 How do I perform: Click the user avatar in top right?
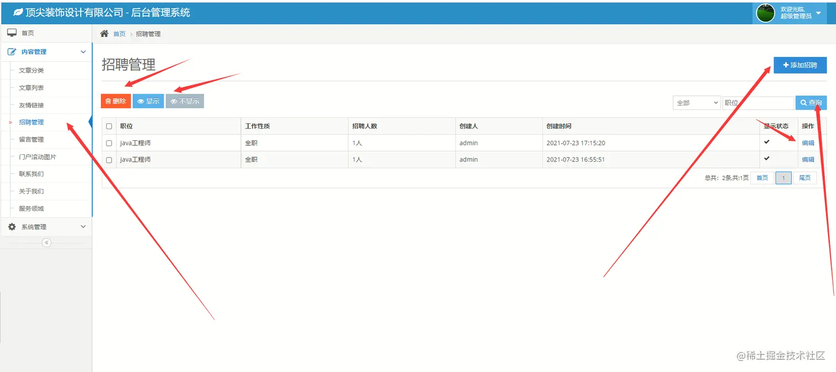point(765,13)
